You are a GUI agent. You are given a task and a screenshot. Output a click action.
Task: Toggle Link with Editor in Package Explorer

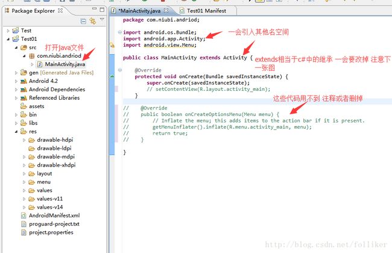(x=92, y=21)
